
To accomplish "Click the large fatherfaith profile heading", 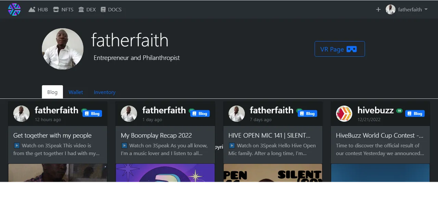I will (130, 40).
